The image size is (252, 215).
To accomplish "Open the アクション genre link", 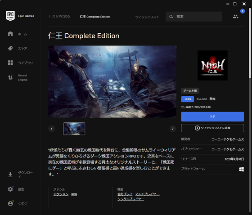I will click(61, 194).
